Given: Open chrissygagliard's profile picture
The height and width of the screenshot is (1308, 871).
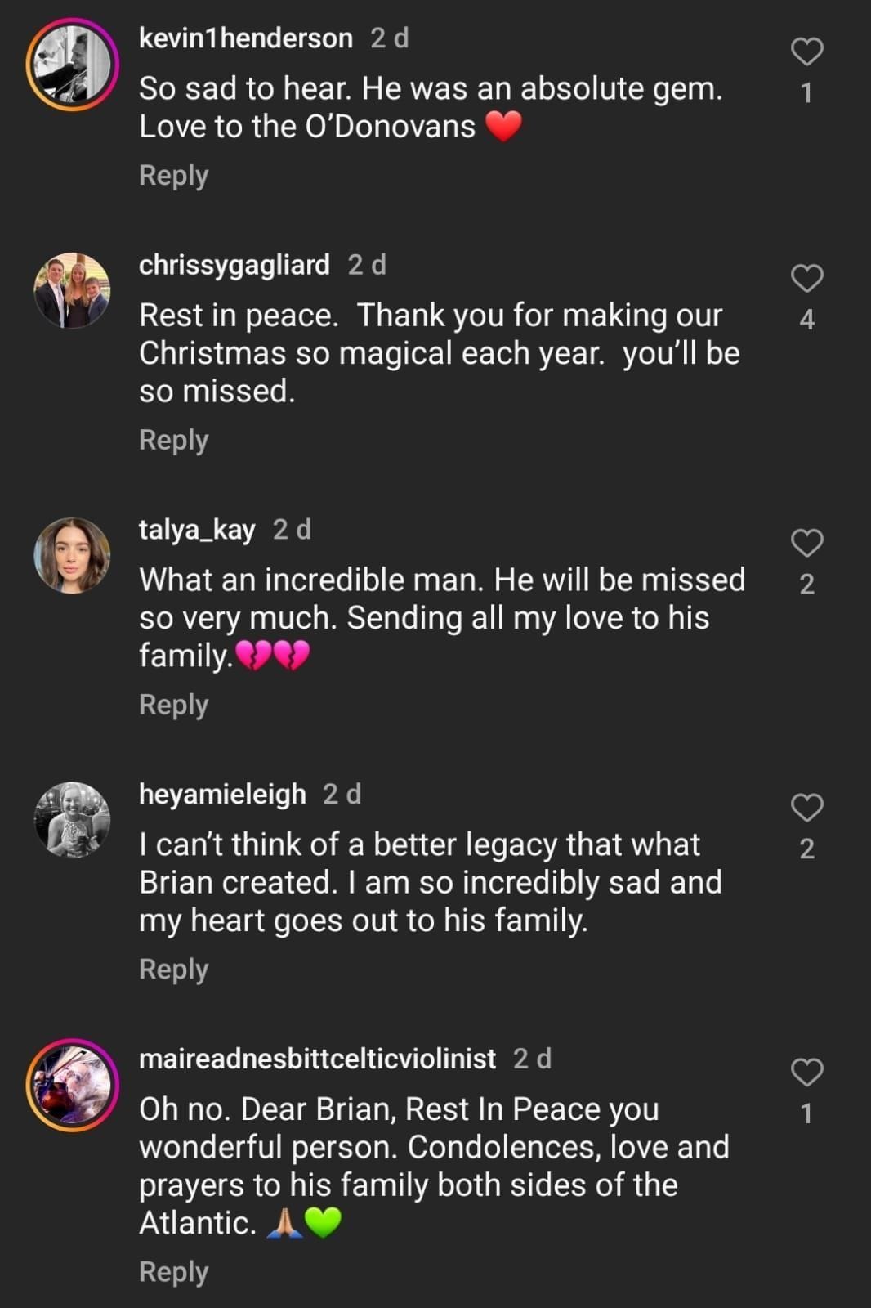Looking at the screenshot, I should pyautogui.click(x=72, y=291).
